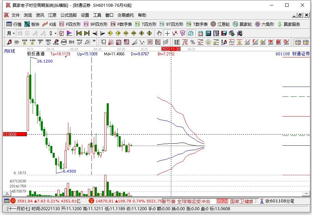
Task: Jump to the first bar icon
Action: 79,33
